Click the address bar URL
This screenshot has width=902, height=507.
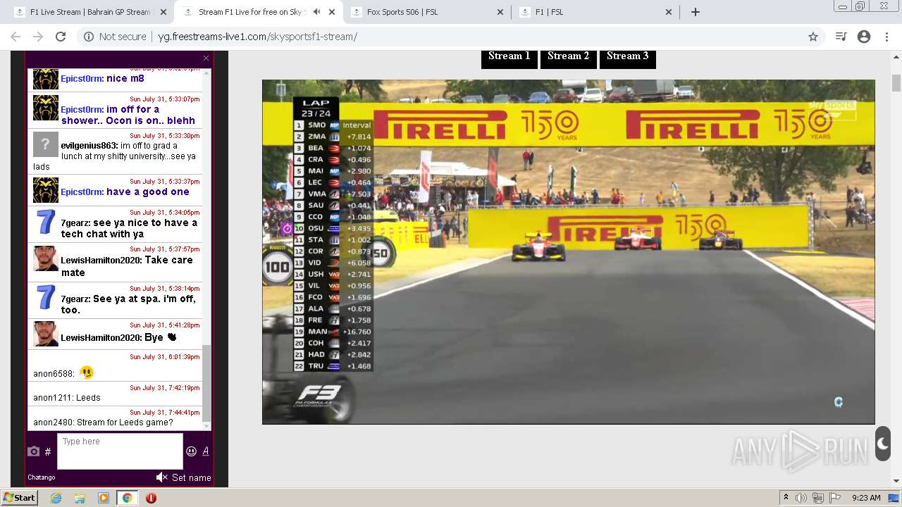[257, 37]
